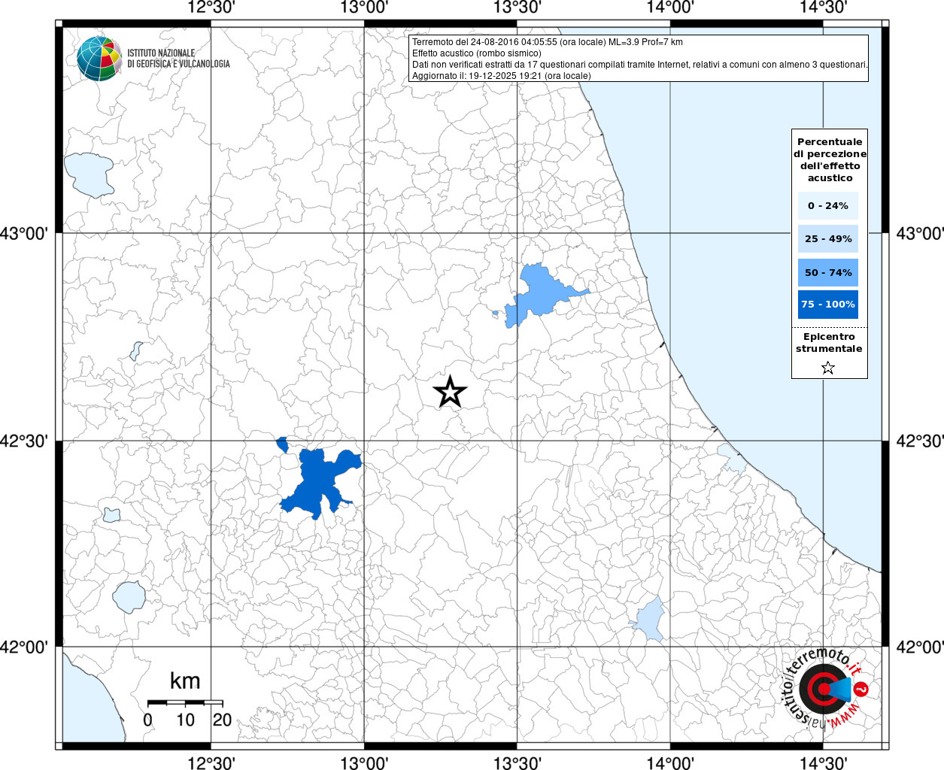Click the large lake in the upper-left of the map

pos(89,174)
